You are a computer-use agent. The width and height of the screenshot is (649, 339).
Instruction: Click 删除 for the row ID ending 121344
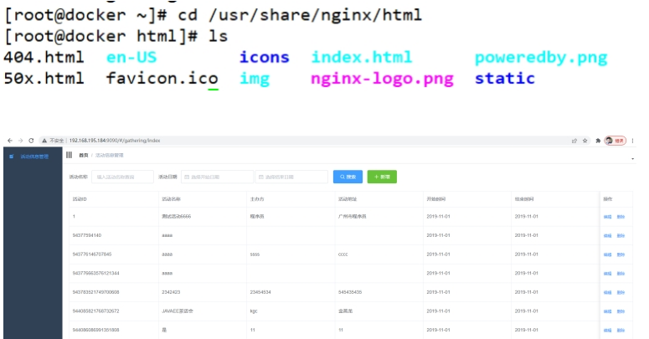[x=621, y=274]
